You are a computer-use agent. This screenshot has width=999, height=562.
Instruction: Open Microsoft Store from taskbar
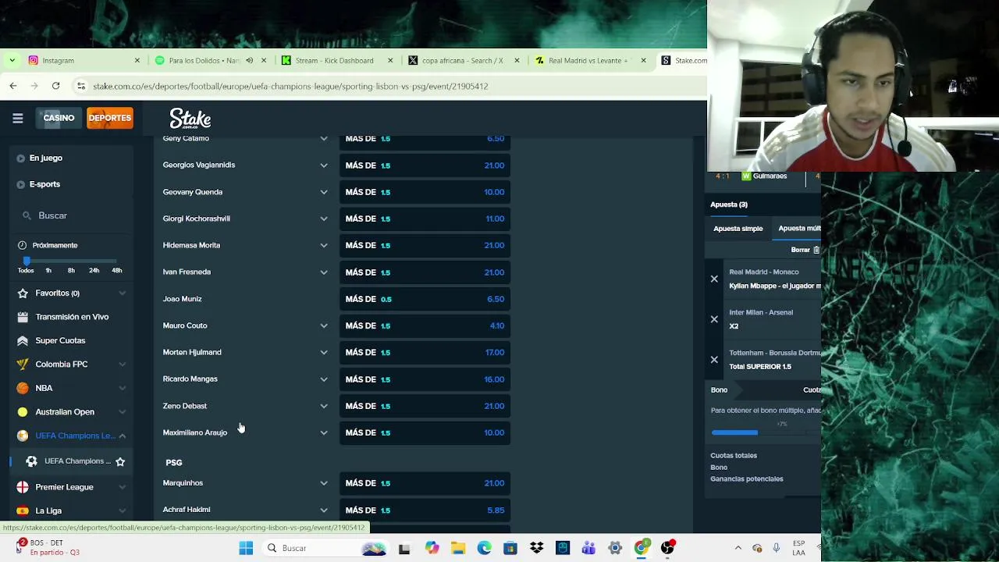click(x=510, y=548)
